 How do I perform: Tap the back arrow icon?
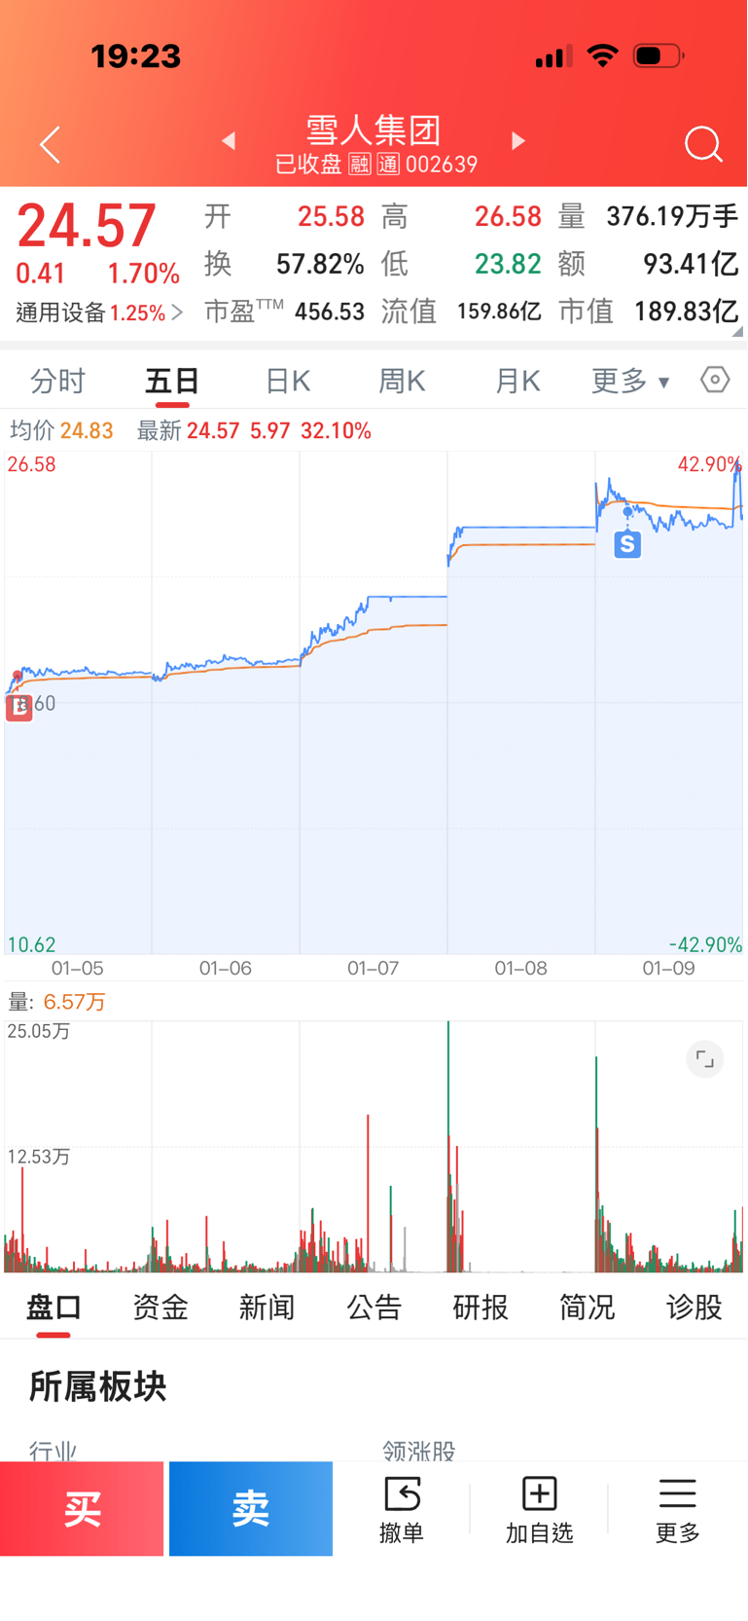[x=51, y=144]
